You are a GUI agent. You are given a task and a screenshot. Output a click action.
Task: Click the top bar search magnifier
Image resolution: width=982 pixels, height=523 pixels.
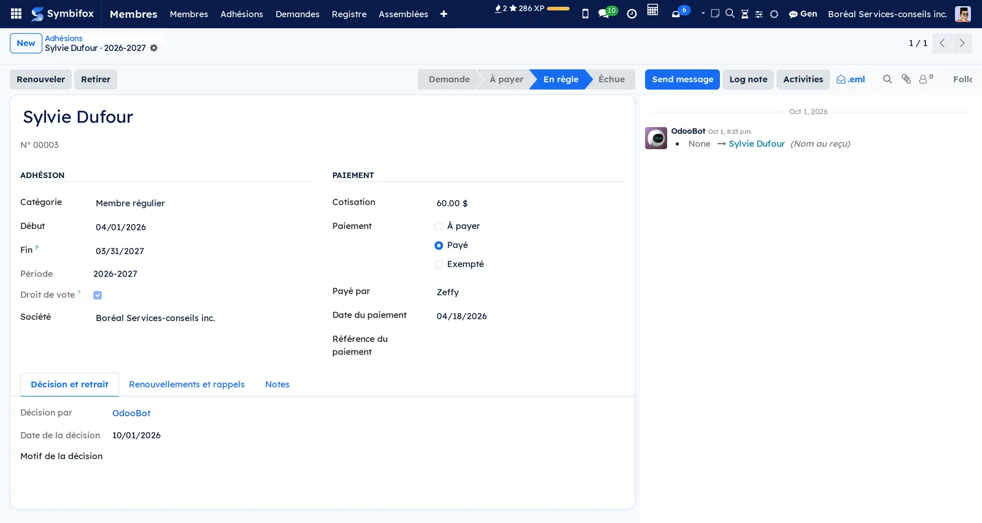[x=730, y=14]
